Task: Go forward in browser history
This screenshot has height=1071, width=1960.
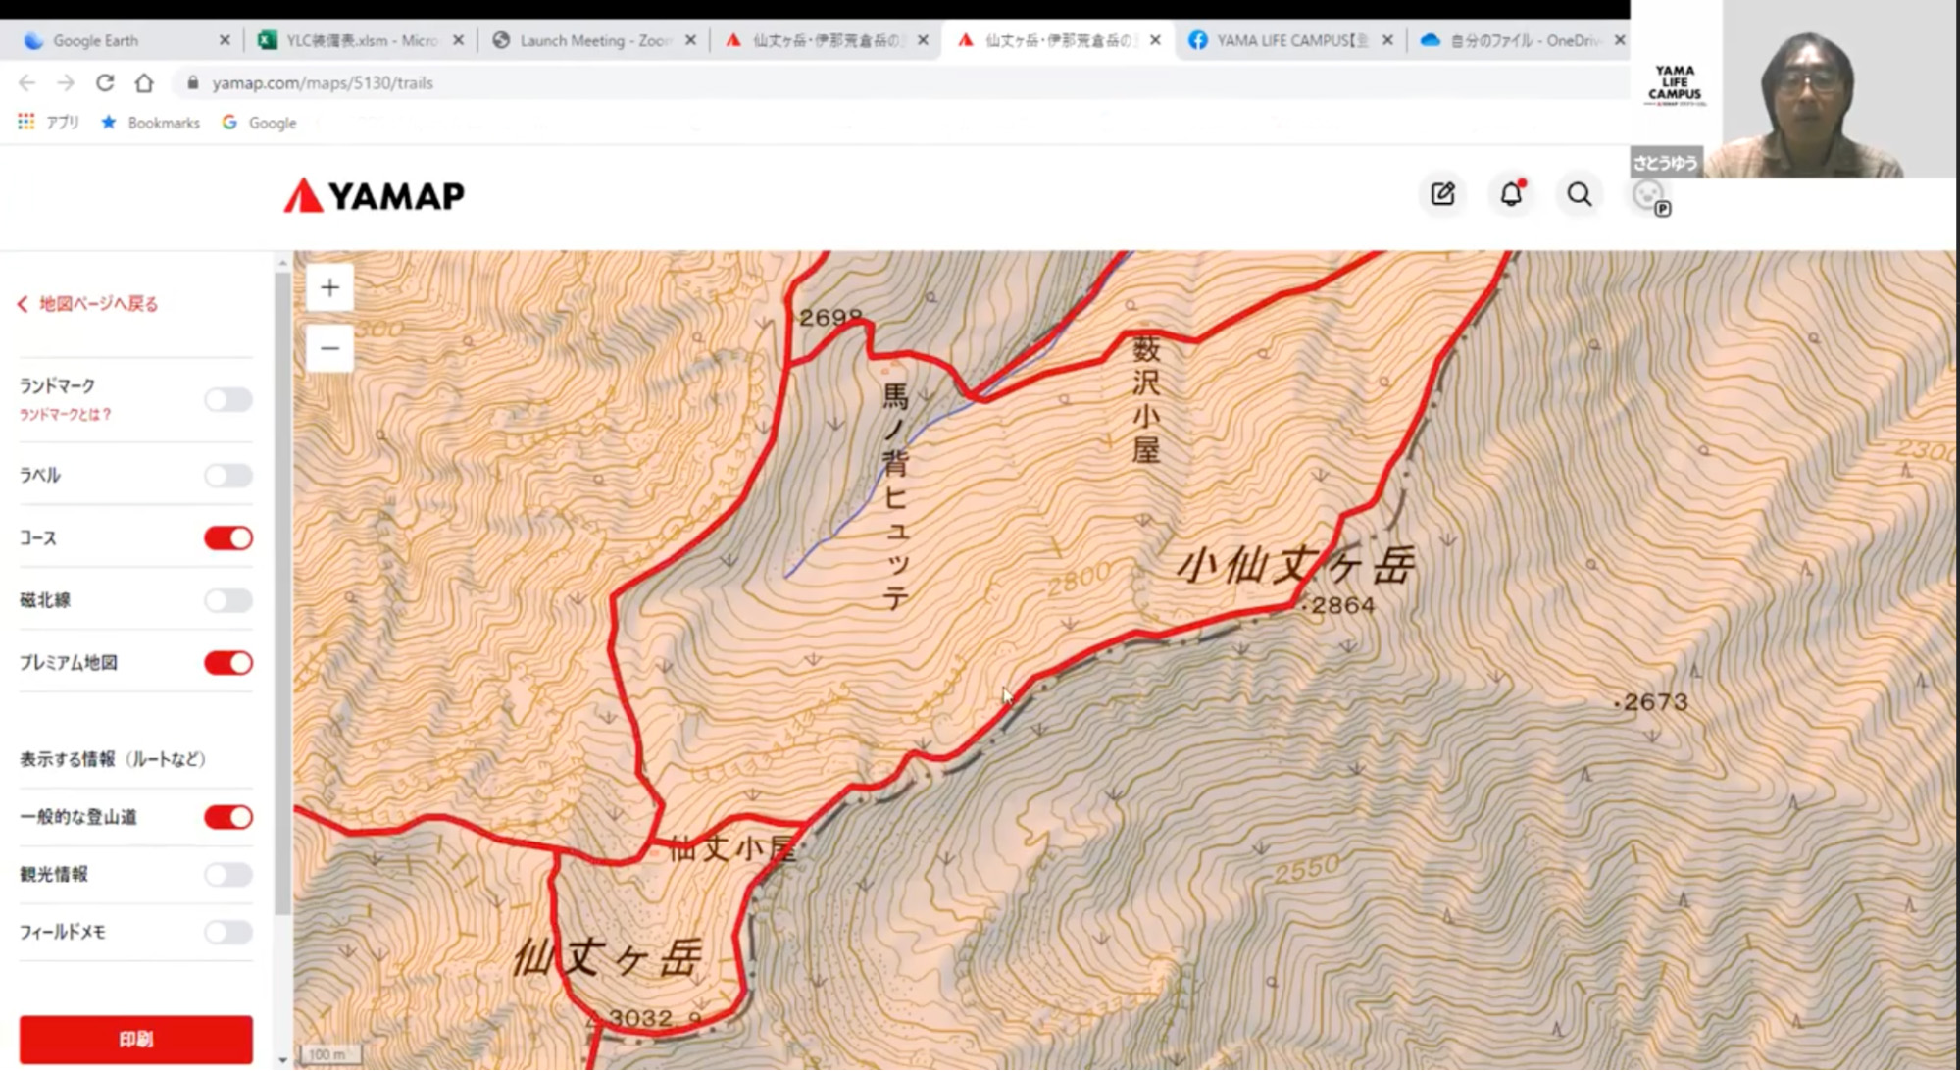Action: click(66, 82)
